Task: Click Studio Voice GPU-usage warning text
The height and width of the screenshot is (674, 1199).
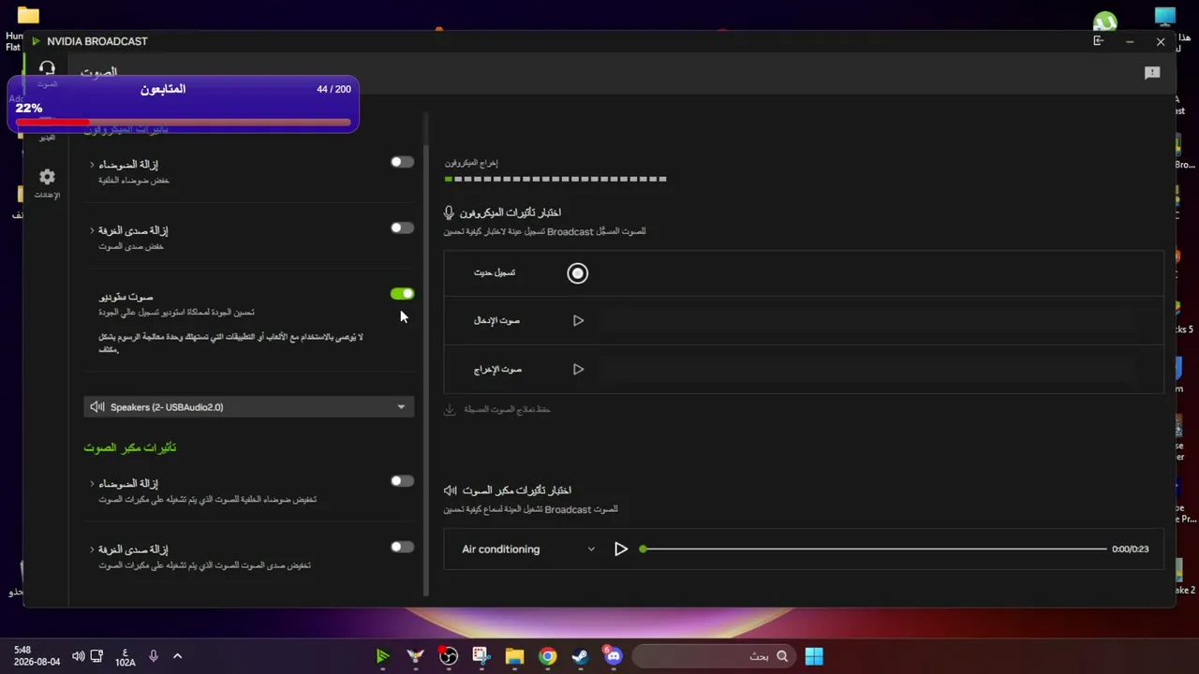Action: click(x=230, y=343)
